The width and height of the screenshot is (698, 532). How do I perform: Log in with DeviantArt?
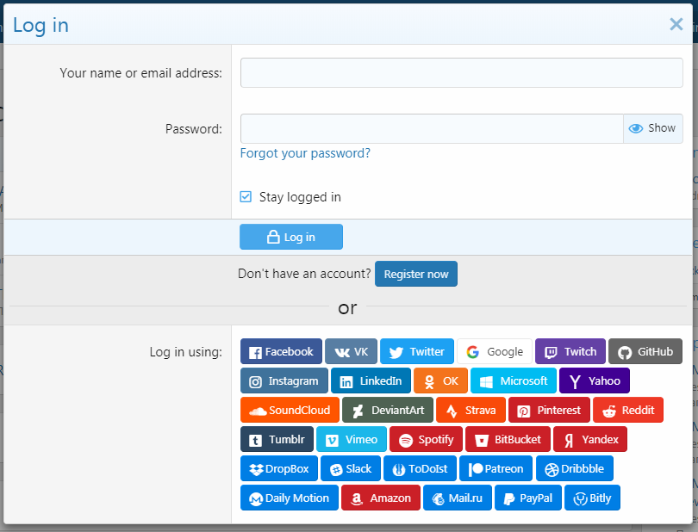[x=388, y=410]
